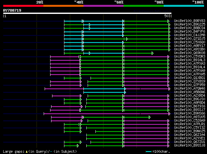
Task: Click the query end position 503
Action: click(167, 16)
